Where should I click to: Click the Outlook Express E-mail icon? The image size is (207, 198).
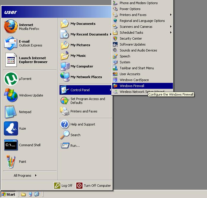pyautogui.click(x=11, y=43)
